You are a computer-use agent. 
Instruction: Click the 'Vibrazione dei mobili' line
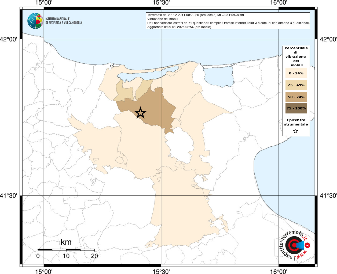(163, 19)
